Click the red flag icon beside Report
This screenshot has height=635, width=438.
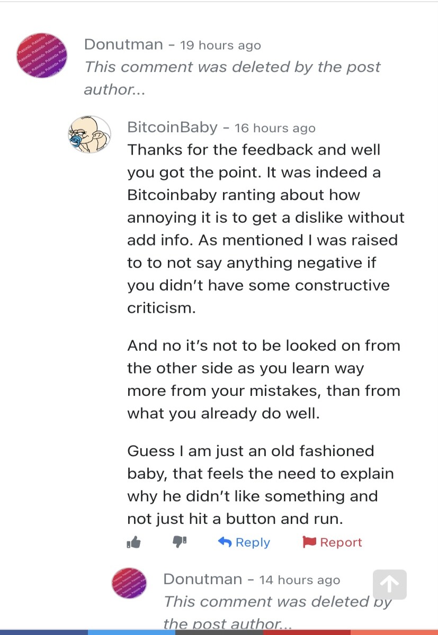(309, 542)
